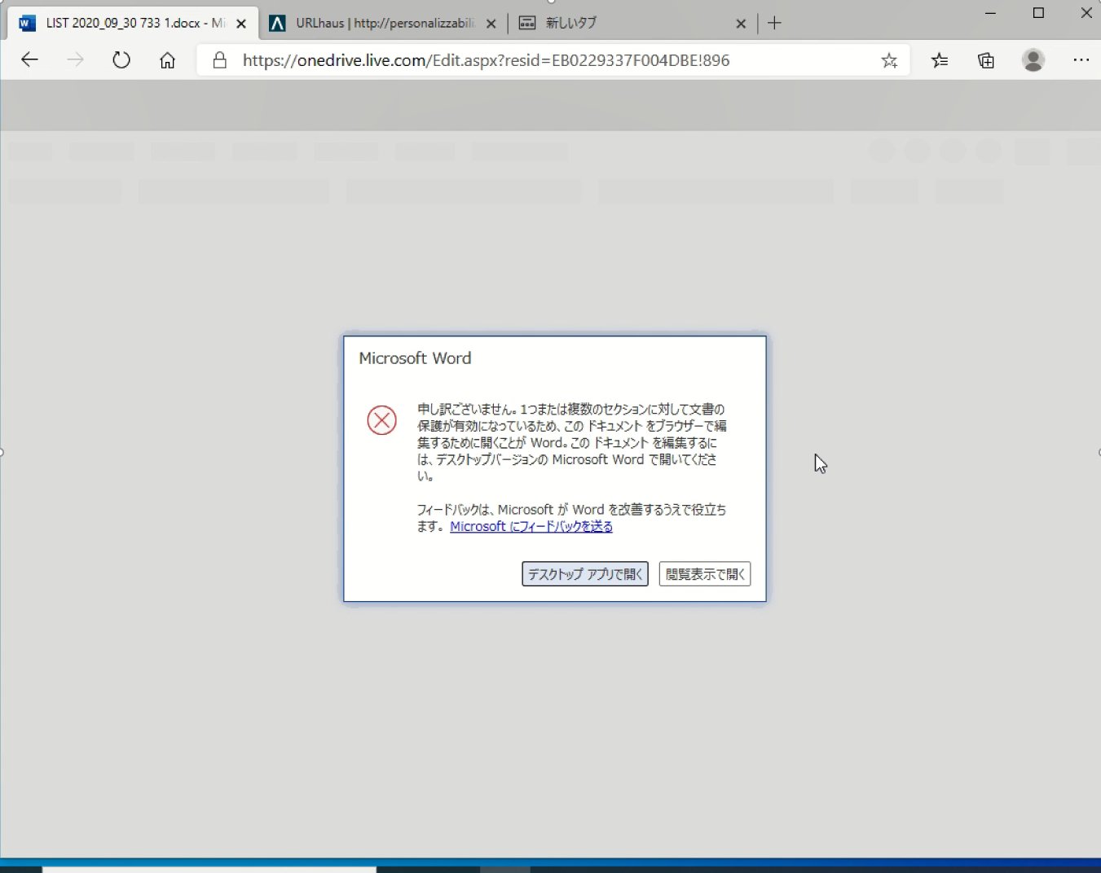Click the onedrive.live.com address bar

(x=538, y=60)
